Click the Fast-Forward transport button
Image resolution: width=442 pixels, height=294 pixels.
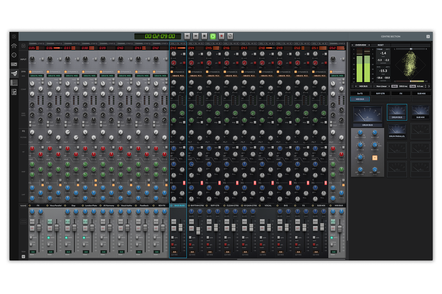195,36
